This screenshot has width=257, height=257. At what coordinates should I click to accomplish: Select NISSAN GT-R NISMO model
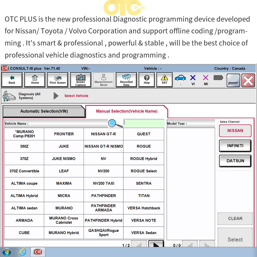click(103, 146)
